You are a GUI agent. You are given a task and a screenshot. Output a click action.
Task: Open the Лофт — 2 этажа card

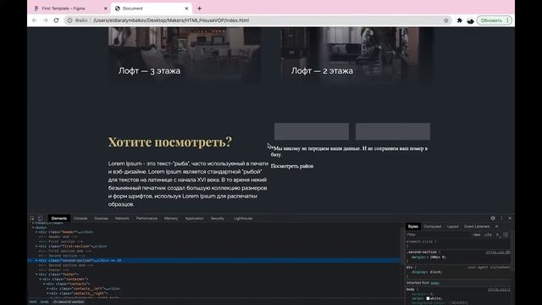pos(357,55)
